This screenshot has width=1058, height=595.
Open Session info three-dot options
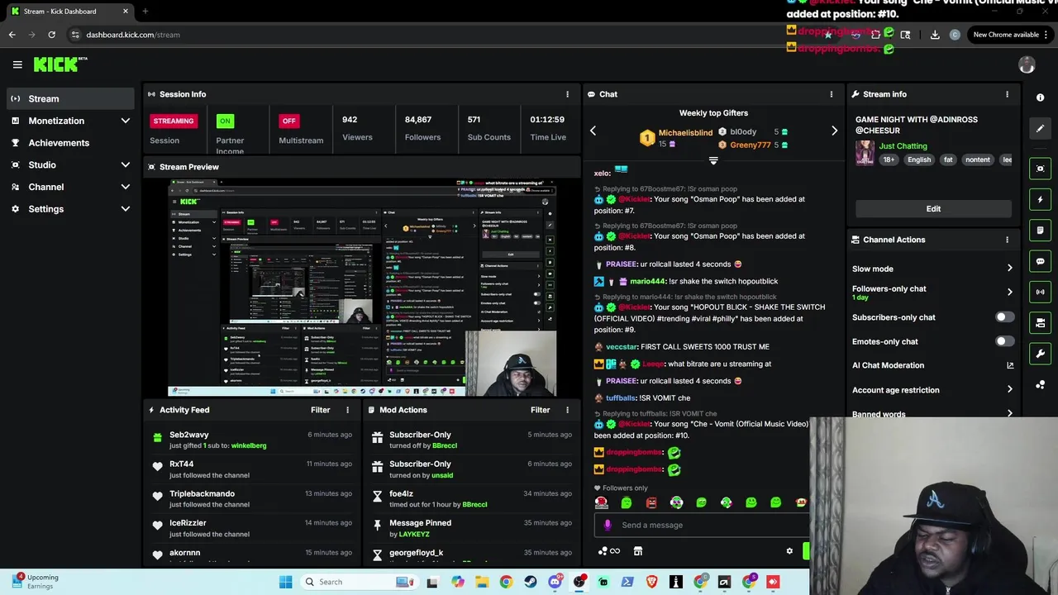click(x=567, y=94)
